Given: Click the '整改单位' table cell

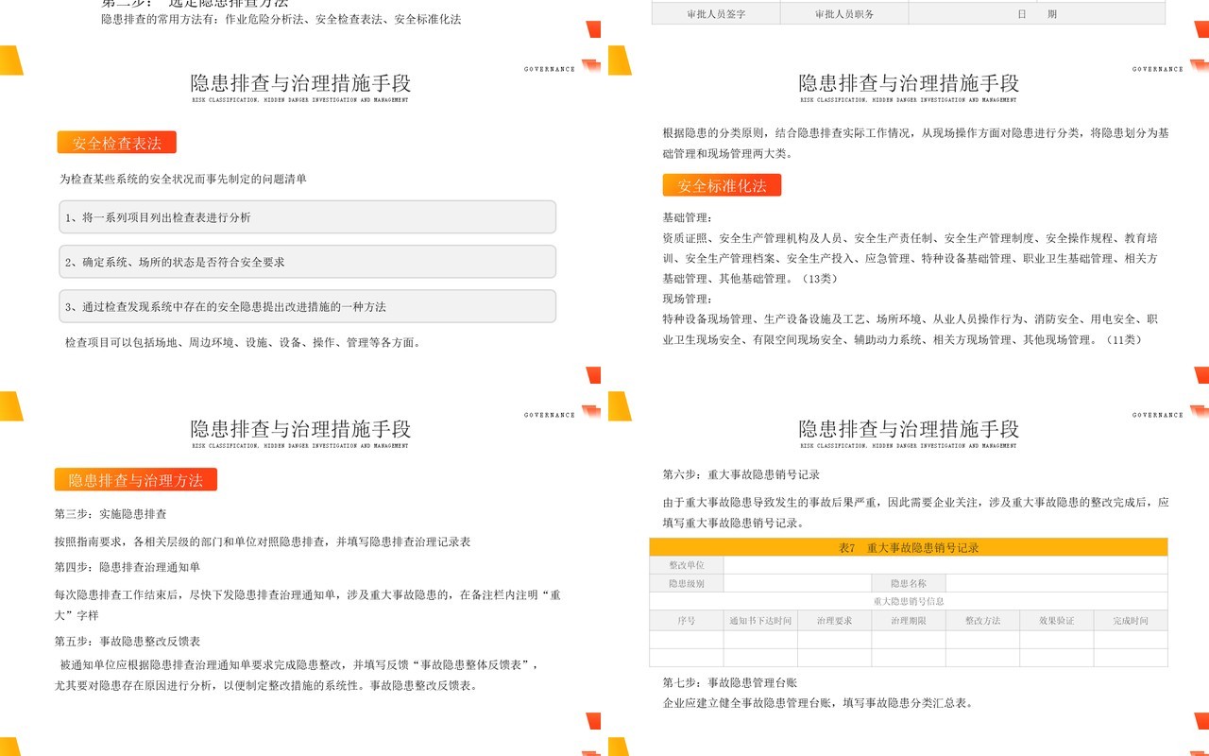Looking at the screenshot, I should [687, 565].
